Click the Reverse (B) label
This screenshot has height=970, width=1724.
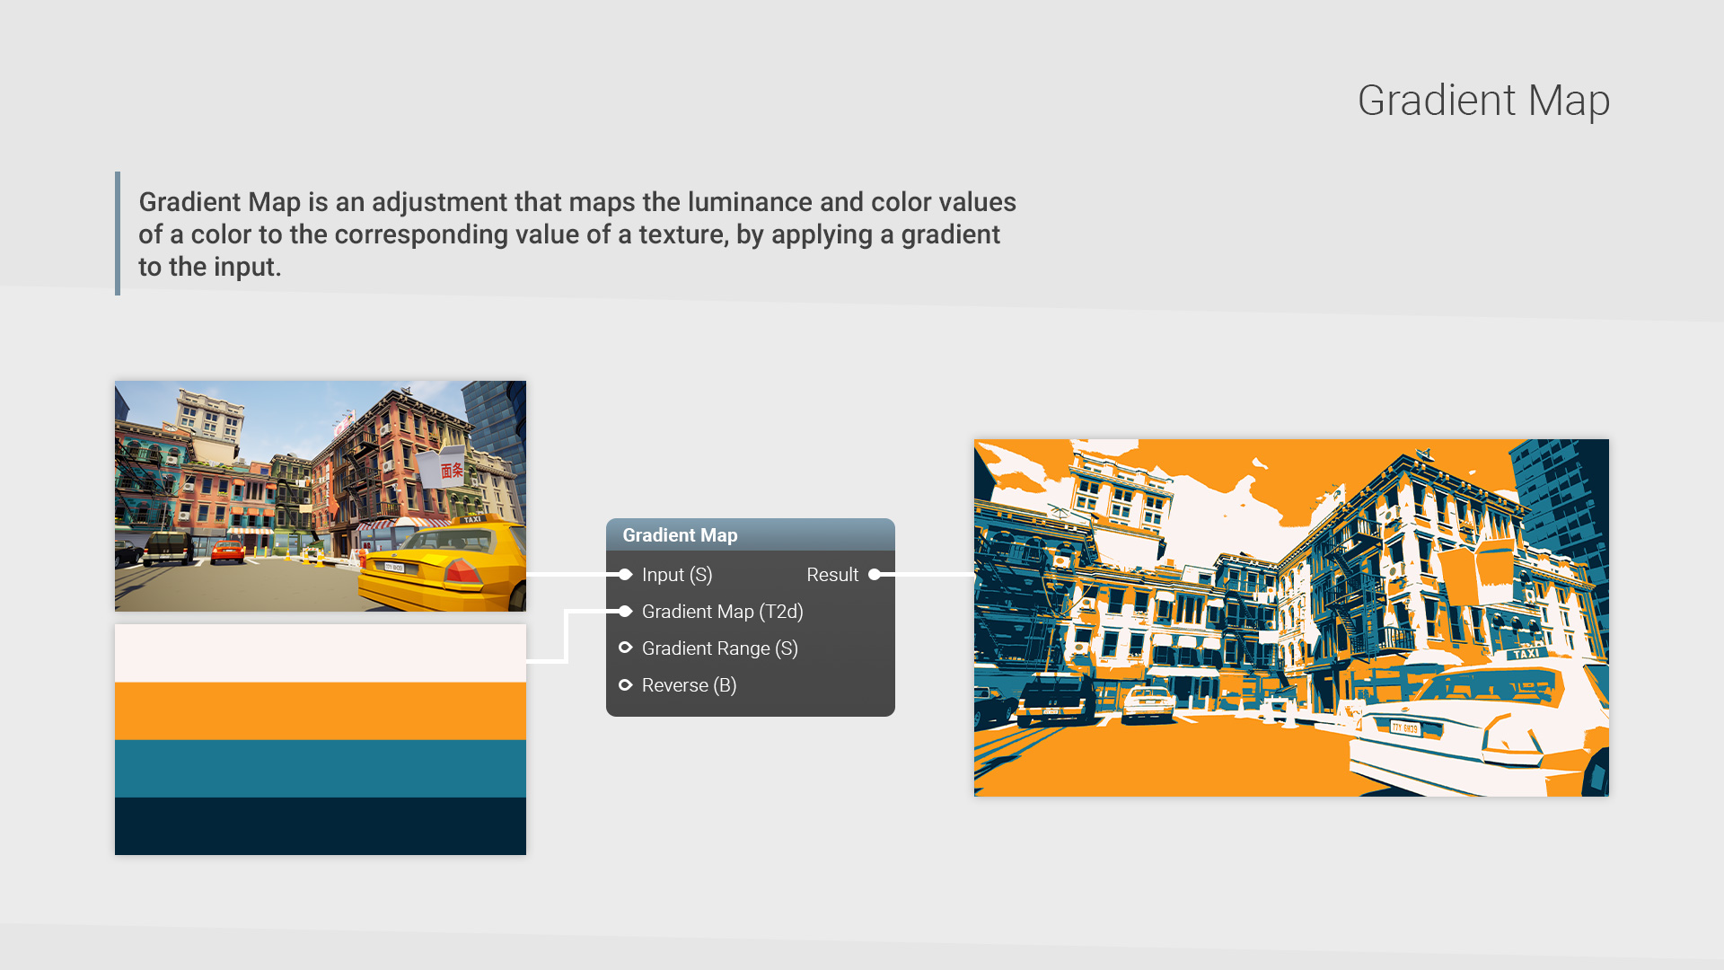(x=689, y=685)
